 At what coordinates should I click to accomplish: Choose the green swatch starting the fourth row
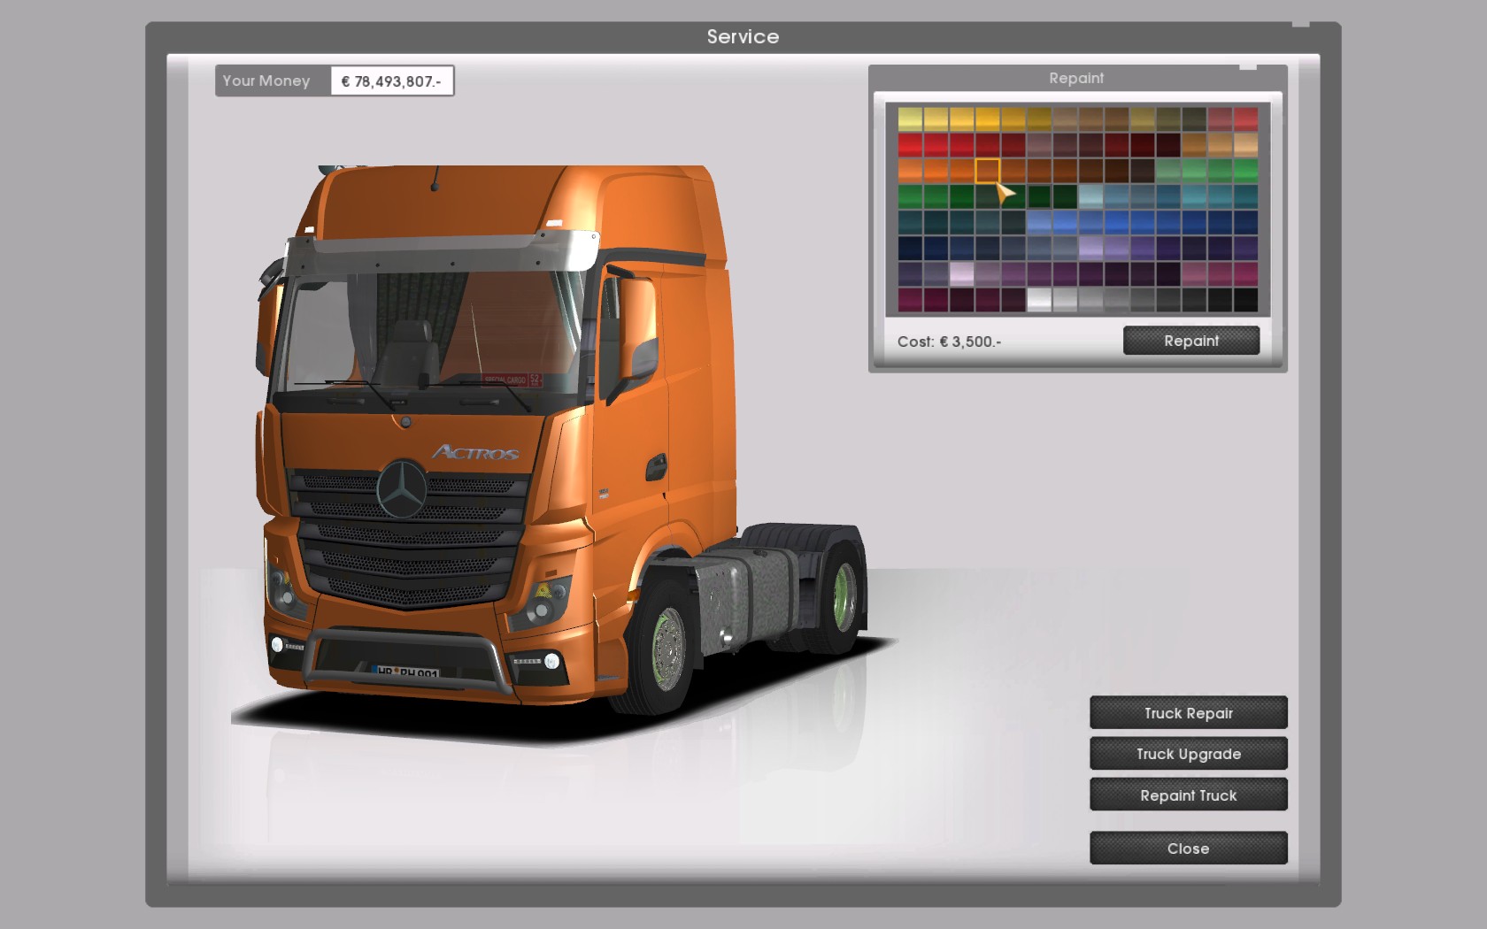point(910,196)
